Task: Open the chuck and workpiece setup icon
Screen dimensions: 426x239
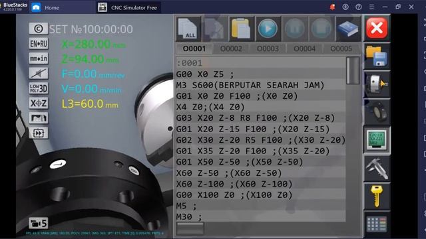Action: coord(377,84)
